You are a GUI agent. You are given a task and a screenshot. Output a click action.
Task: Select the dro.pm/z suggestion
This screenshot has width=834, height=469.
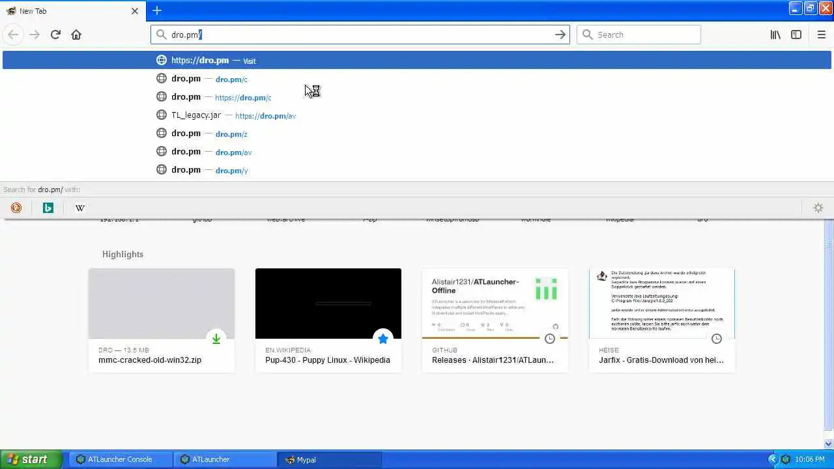417,134
